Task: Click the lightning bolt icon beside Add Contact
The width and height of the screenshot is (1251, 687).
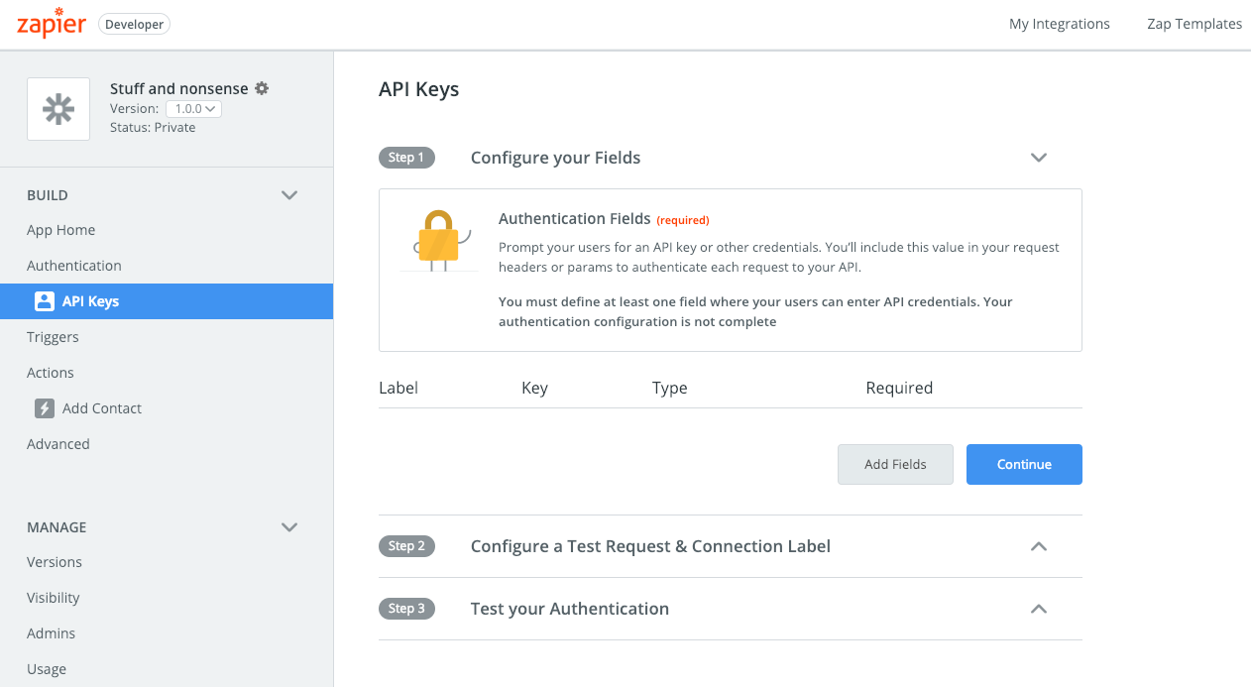Action: [44, 407]
